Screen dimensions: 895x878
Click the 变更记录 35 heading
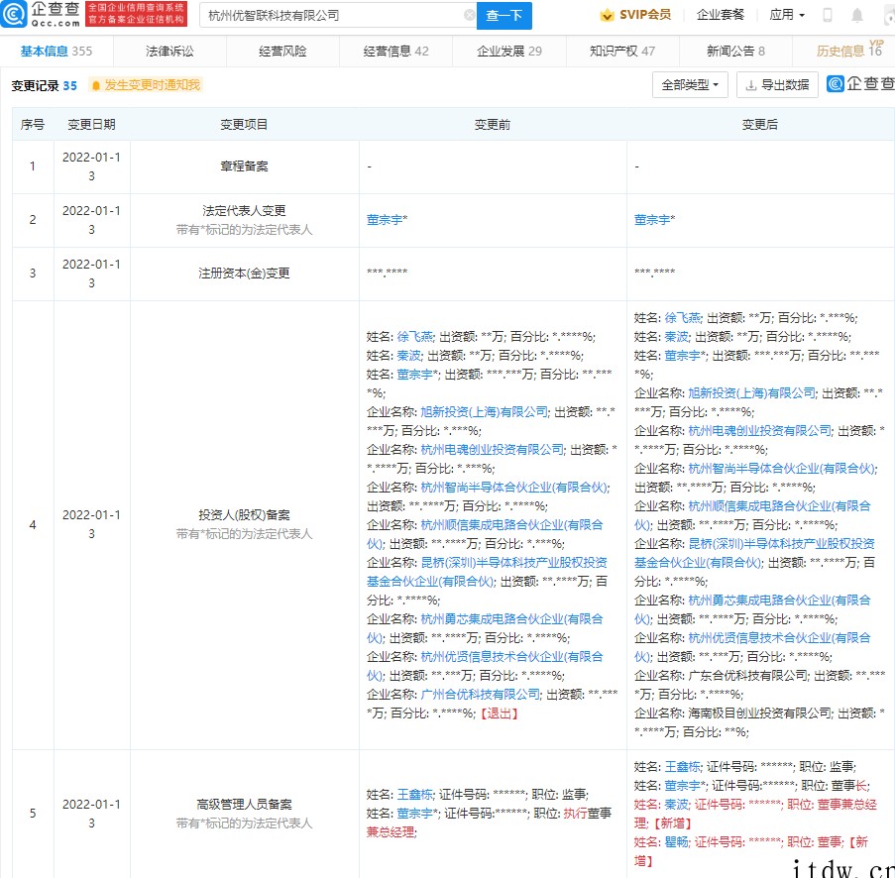[x=44, y=85]
